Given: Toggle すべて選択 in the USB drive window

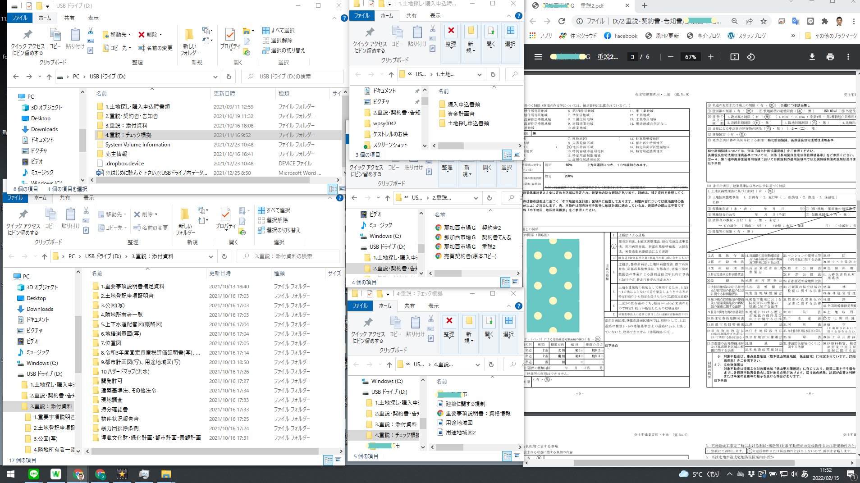Looking at the screenshot, I should (x=279, y=30).
